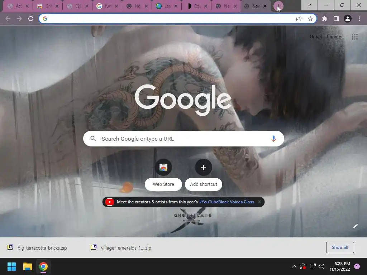The width and height of the screenshot is (367, 275).
Task: Open clock showing 5:28 PM
Action: click(x=340, y=266)
